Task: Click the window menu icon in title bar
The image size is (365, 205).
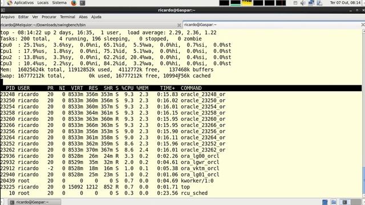Action: coord(2,10)
